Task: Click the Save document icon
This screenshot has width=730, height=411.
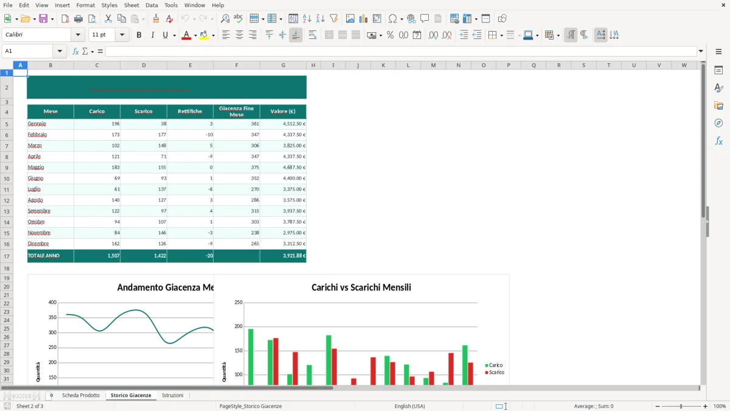Action: (43, 19)
